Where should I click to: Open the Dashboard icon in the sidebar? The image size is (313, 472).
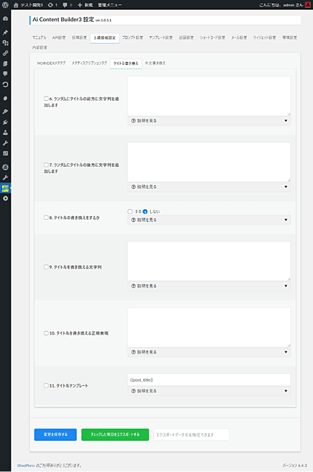[6, 18]
